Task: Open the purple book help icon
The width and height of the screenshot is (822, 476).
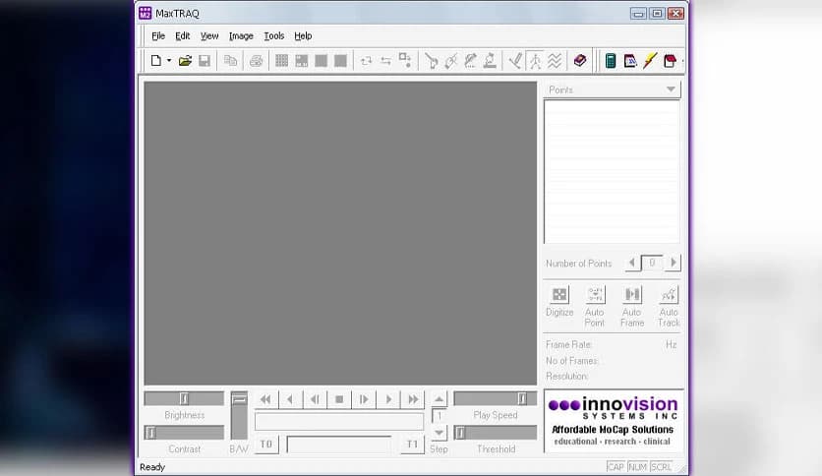Action: coord(580,60)
